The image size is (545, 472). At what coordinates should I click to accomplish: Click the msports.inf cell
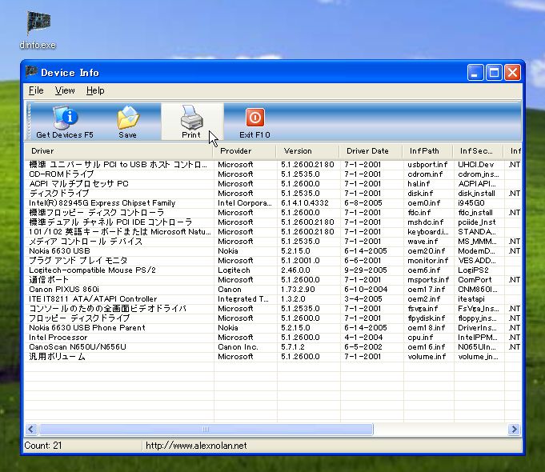(428, 280)
